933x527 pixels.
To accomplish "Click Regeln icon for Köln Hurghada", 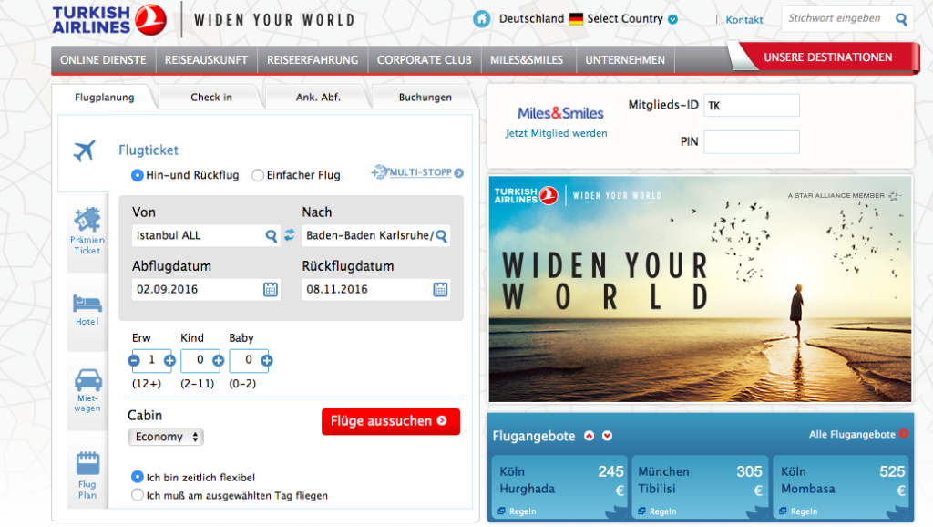I will (x=502, y=511).
